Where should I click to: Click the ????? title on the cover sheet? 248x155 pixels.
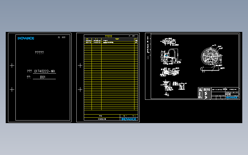(39, 52)
